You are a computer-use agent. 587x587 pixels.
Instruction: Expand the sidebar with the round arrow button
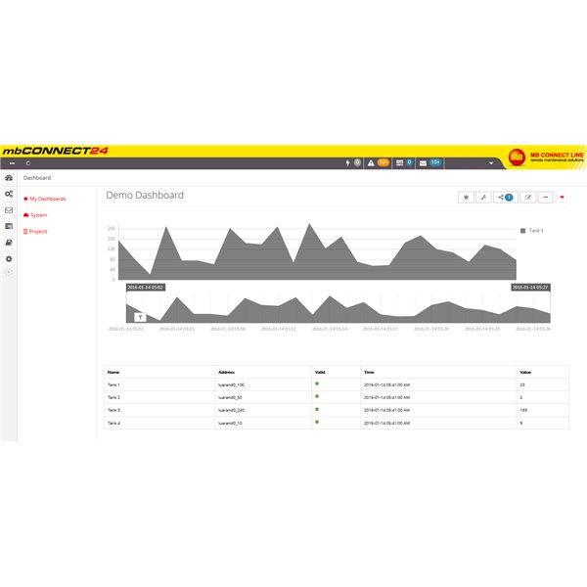click(9, 272)
